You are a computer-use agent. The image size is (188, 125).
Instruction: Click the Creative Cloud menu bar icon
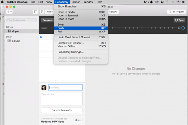157,2
